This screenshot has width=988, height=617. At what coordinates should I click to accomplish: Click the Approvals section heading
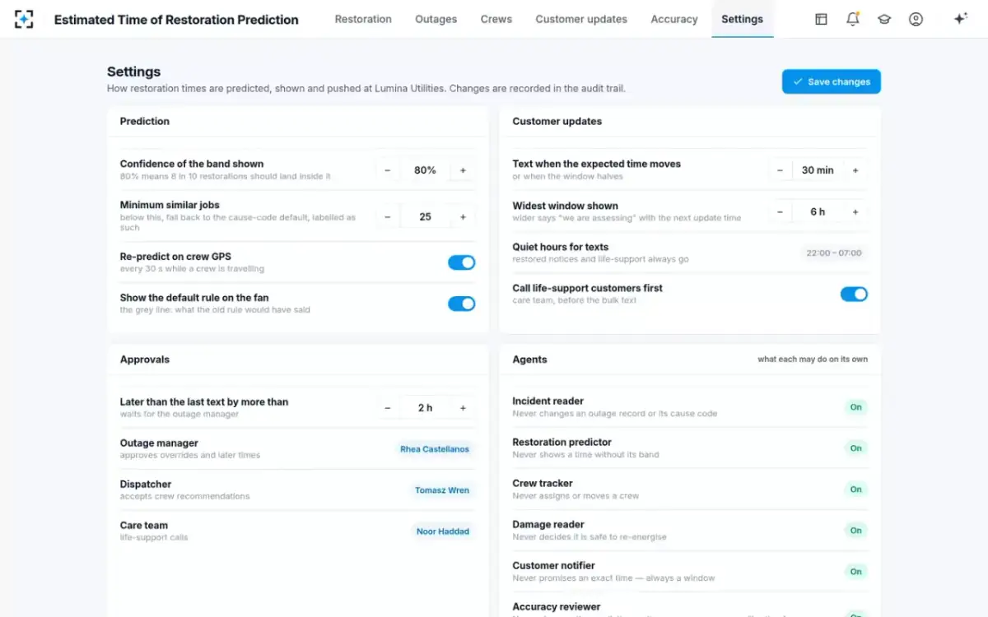(145, 360)
